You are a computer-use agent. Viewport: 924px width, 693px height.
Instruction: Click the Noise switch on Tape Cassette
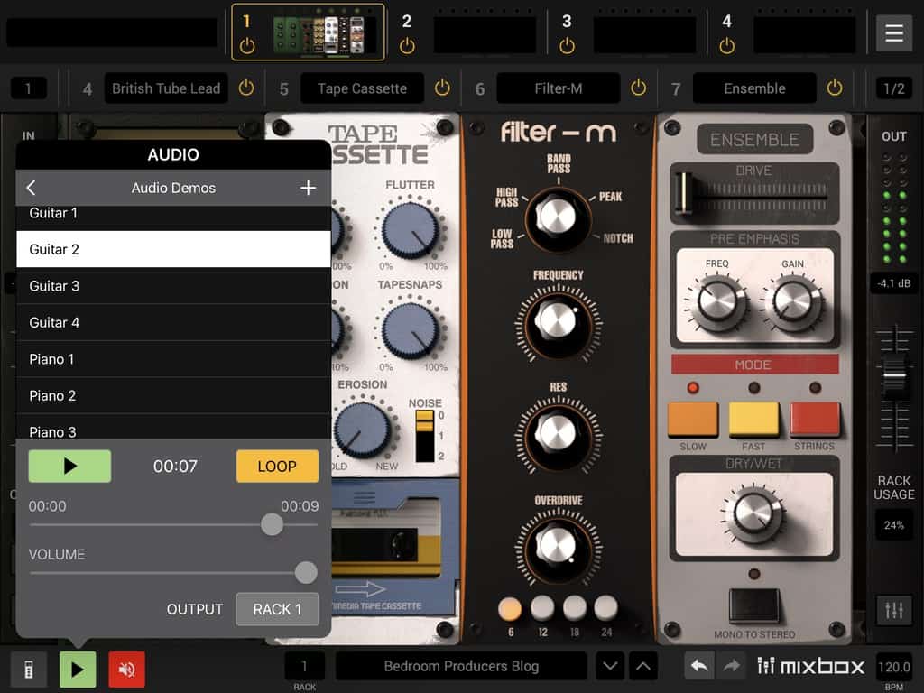424,436
